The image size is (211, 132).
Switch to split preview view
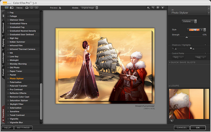[32, 8]
